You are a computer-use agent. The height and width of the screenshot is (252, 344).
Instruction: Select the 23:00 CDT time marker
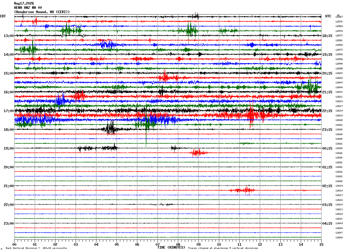point(9,224)
